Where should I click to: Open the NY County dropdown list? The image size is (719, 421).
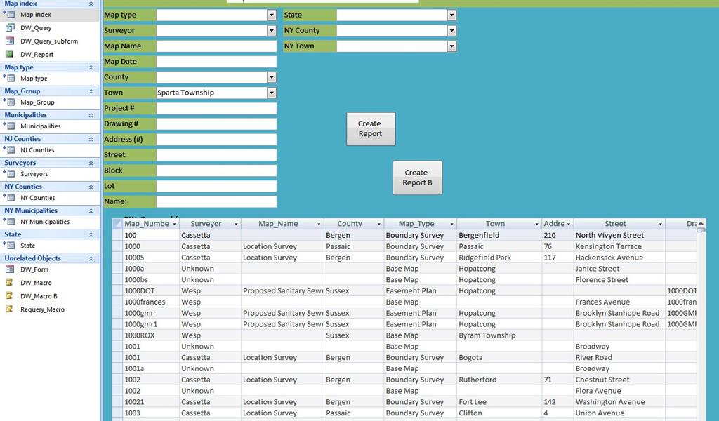[451, 30]
